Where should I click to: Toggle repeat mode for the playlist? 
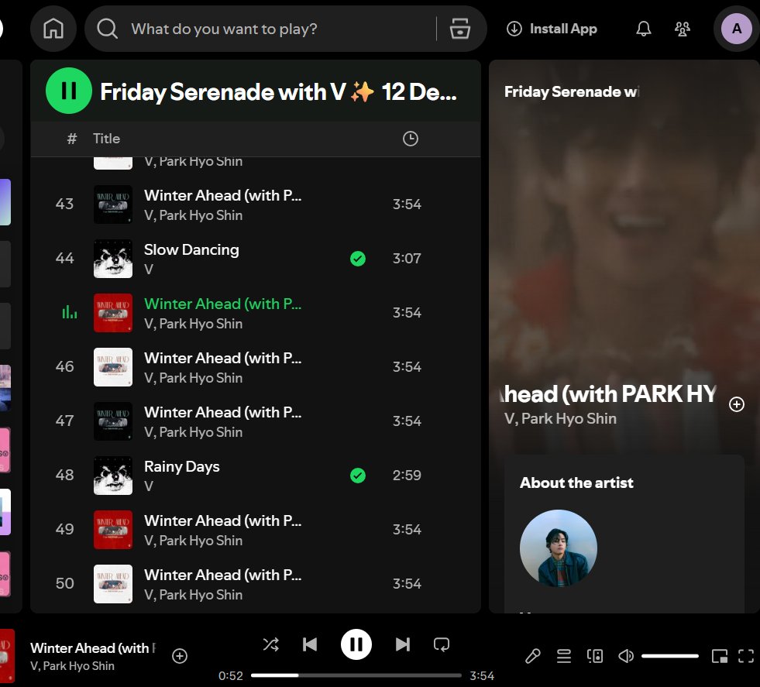442,644
